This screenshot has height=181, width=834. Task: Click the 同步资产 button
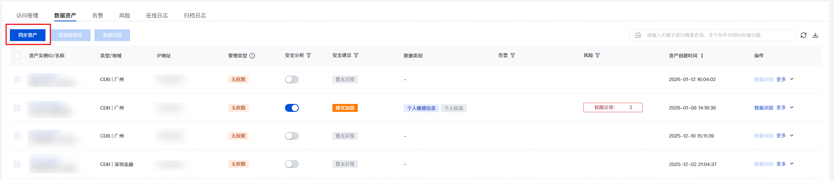[x=28, y=35]
